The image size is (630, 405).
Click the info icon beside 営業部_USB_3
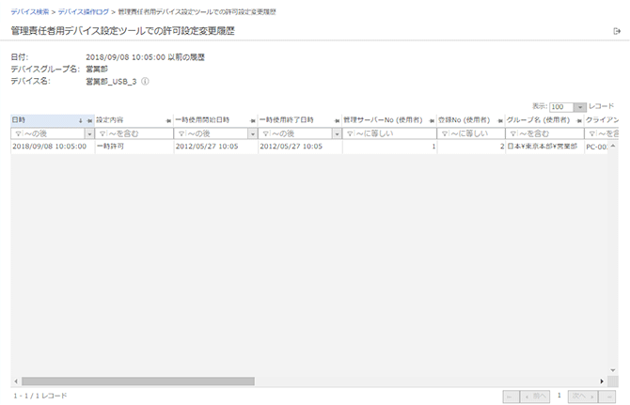click(x=146, y=82)
